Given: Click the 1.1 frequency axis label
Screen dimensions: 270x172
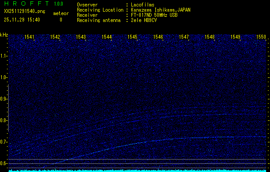Looking at the screenshot, I should pos(4,56).
